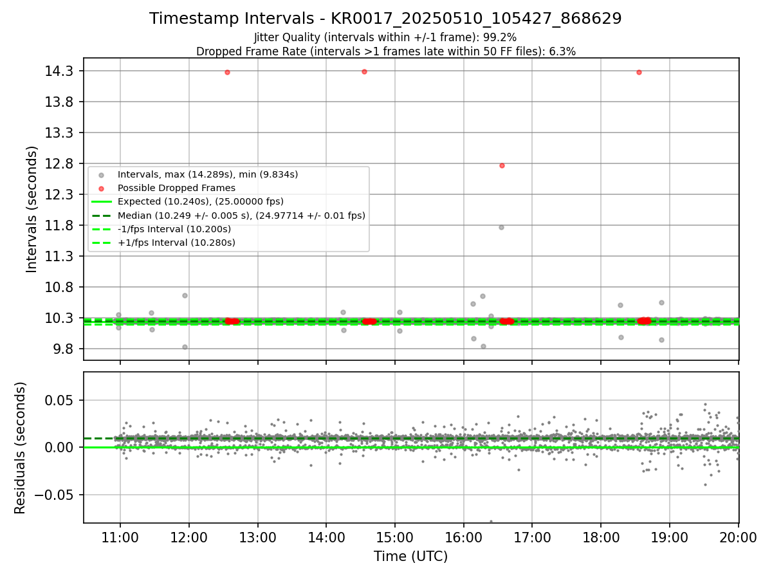Click y-axis tick label '10.8'

point(59,287)
